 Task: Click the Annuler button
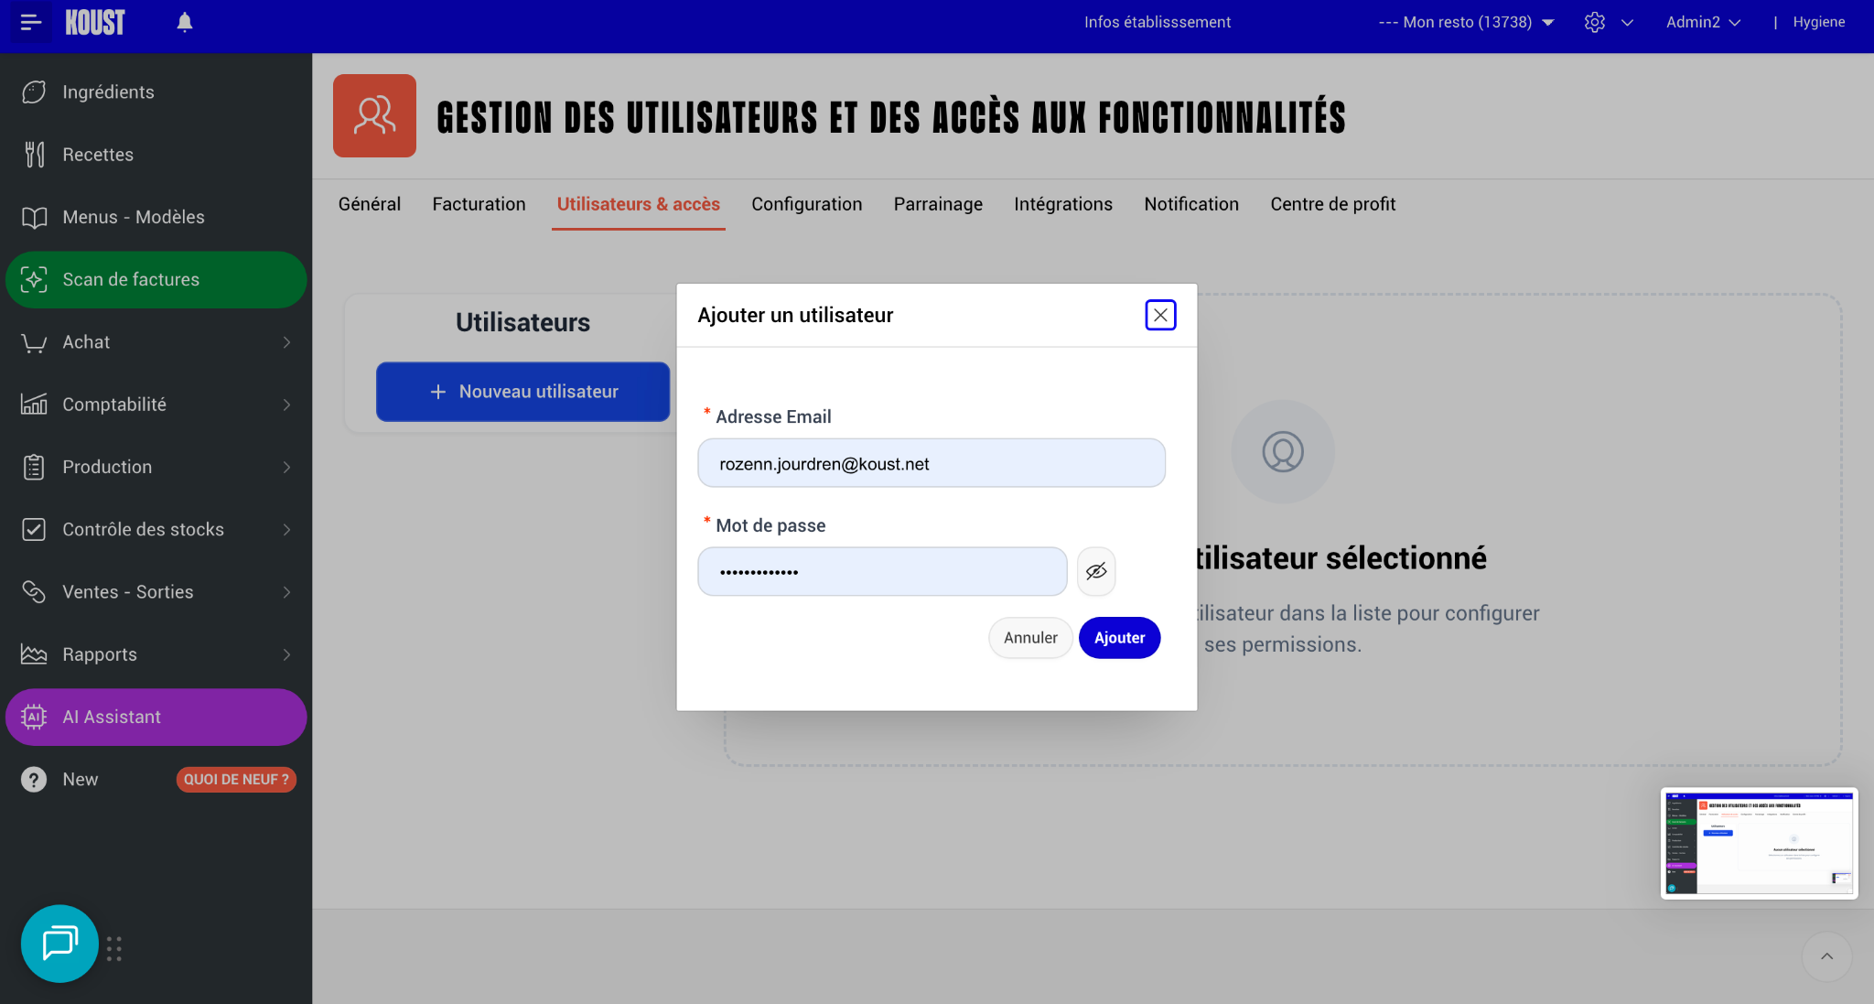click(x=1030, y=638)
